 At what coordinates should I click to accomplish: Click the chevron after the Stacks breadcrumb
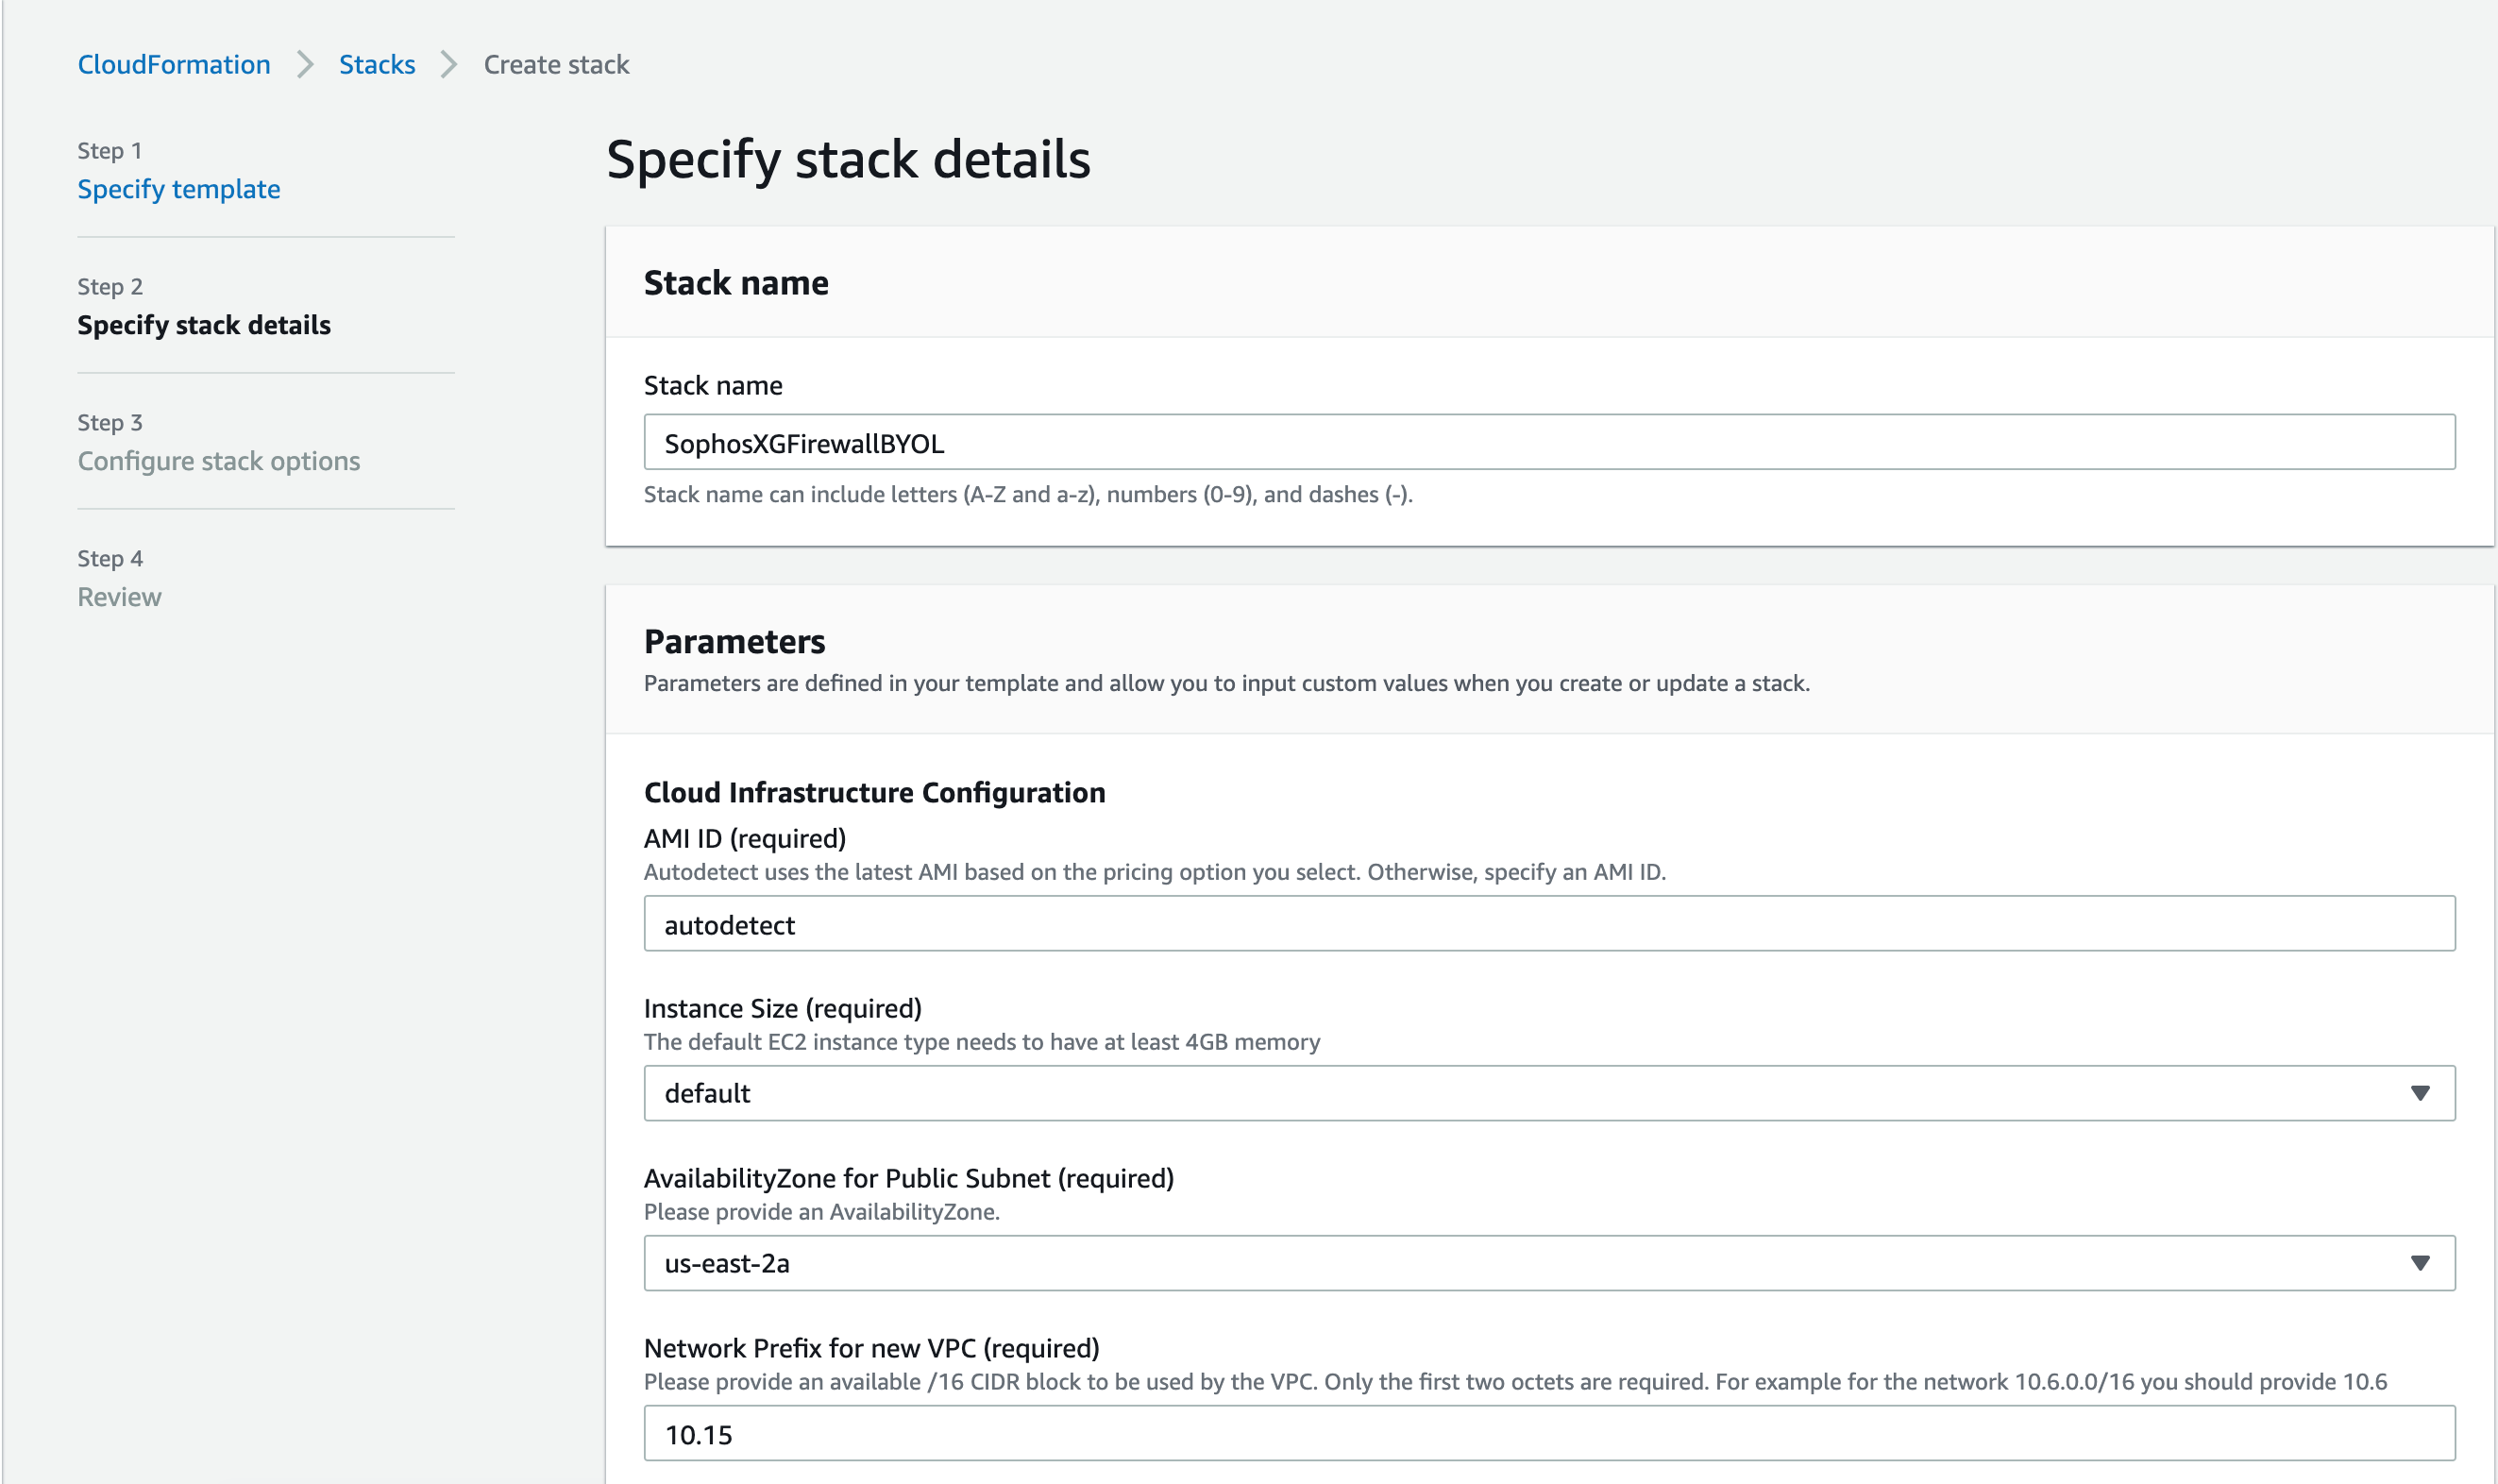click(x=449, y=64)
